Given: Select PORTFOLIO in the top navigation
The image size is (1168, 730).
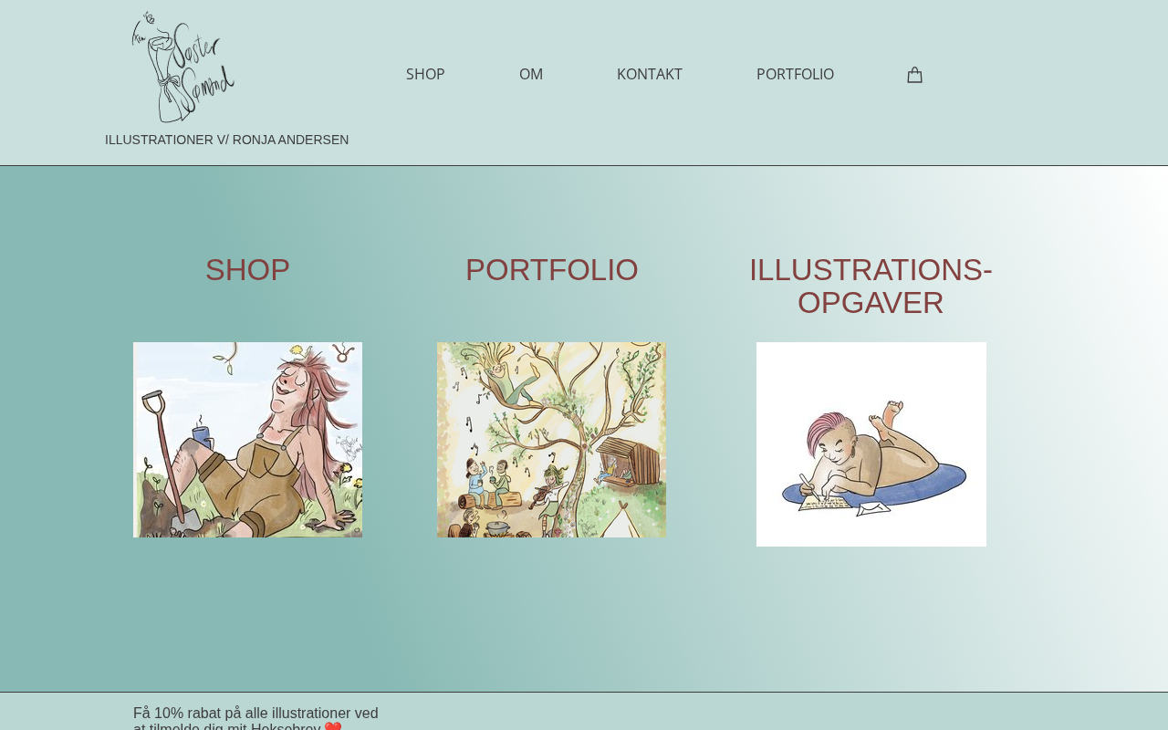Looking at the screenshot, I should point(795,75).
